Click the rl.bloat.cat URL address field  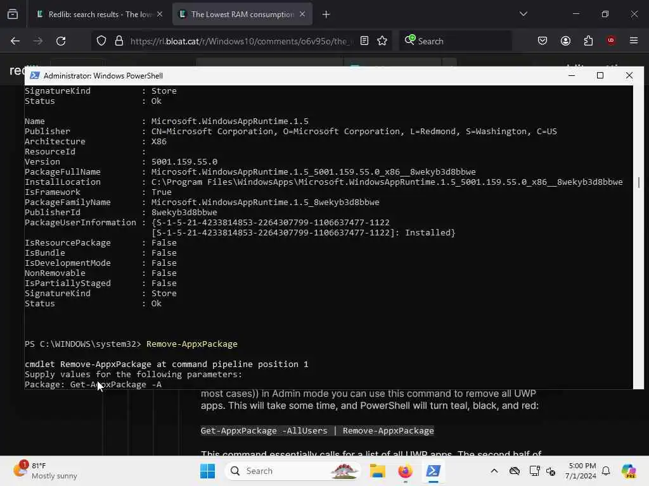click(242, 41)
